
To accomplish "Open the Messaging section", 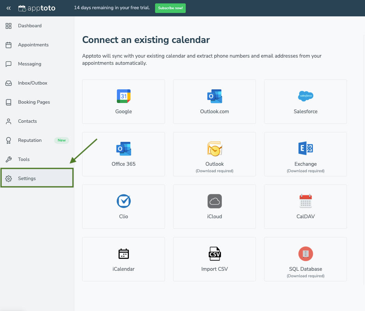I will [x=30, y=64].
